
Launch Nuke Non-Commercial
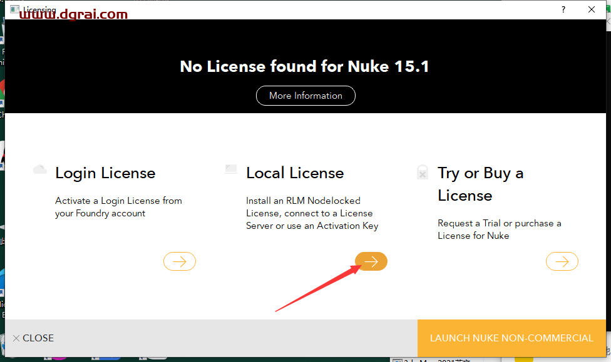[x=511, y=338]
